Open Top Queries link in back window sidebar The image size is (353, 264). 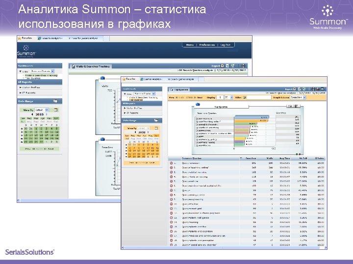coord(33,78)
